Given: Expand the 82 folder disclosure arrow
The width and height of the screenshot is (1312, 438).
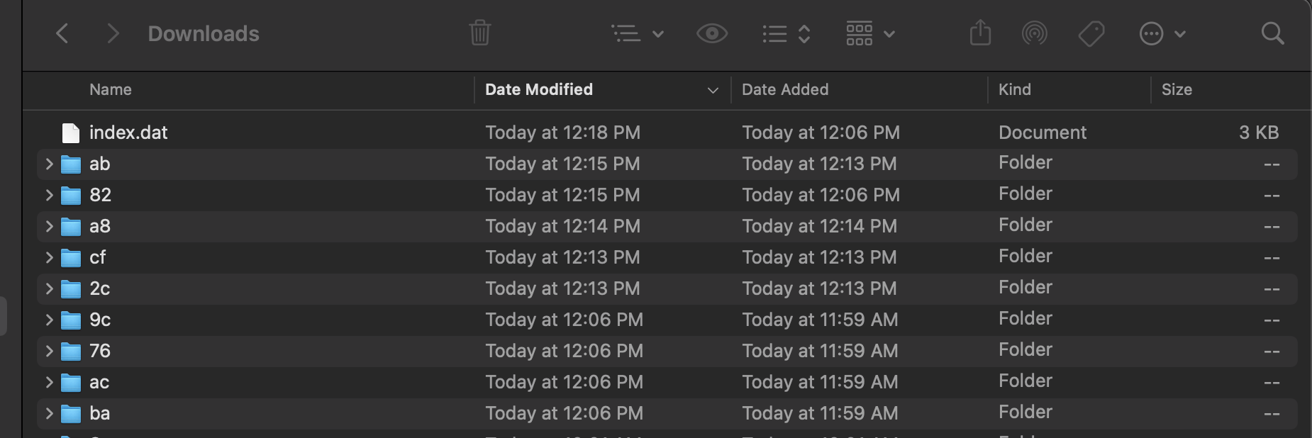Looking at the screenshot, I should [49, 195].
